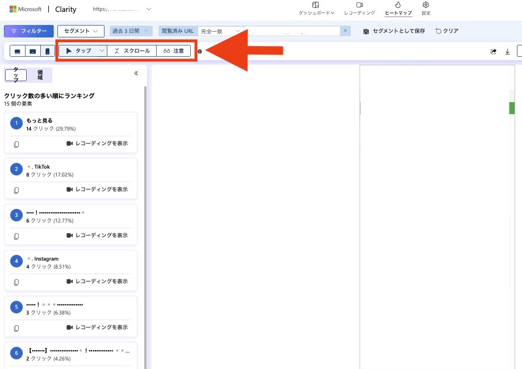The width and height of the screenshot is (522, 369).
Task: Open the 設定 settings tab
Action: point(426,9)
